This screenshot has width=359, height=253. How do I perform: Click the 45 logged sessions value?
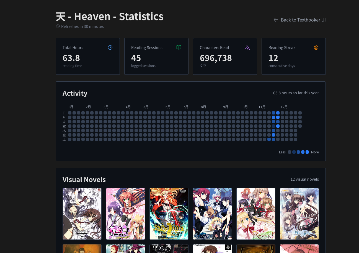(x=136, y=58)
